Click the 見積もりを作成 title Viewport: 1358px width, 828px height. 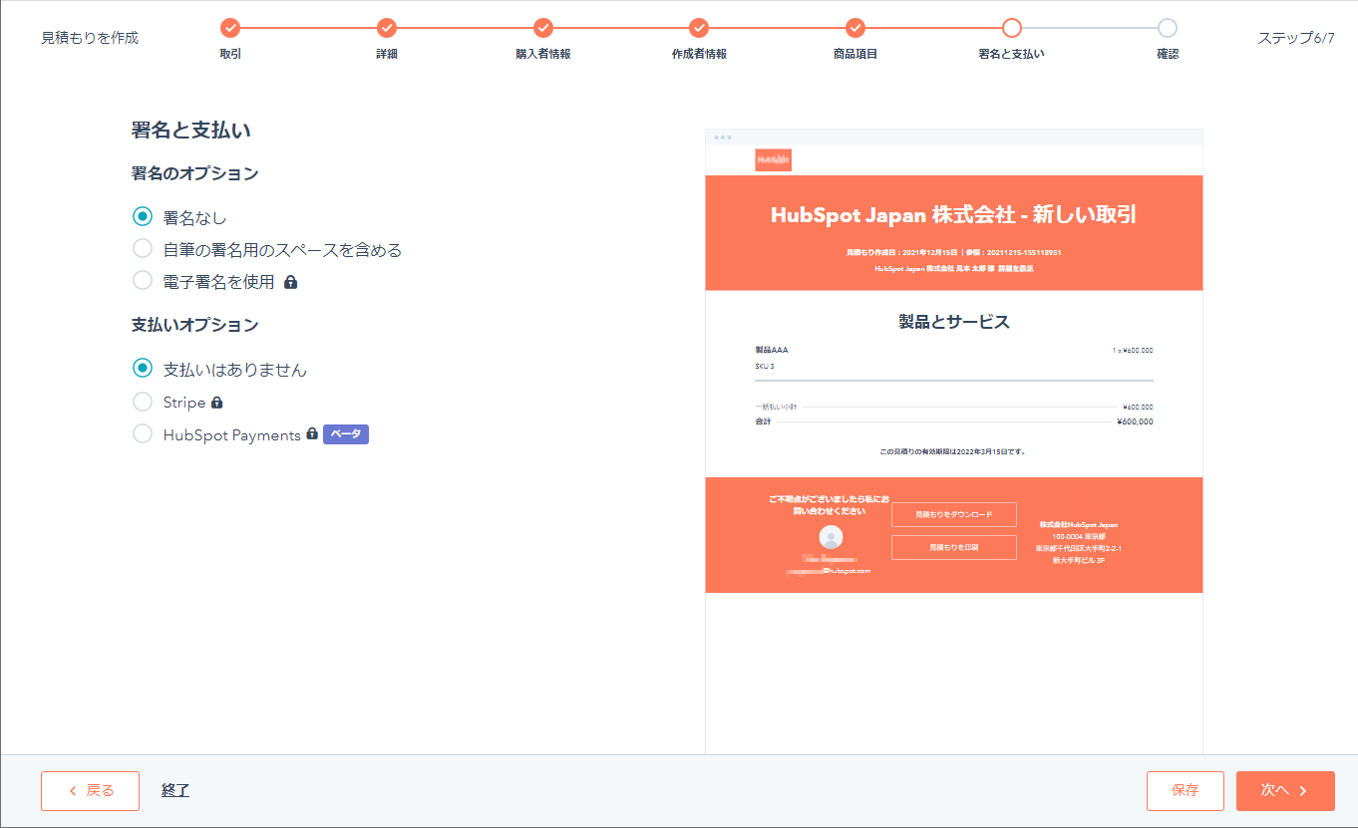pyautogui.click(x=90, y=38)
